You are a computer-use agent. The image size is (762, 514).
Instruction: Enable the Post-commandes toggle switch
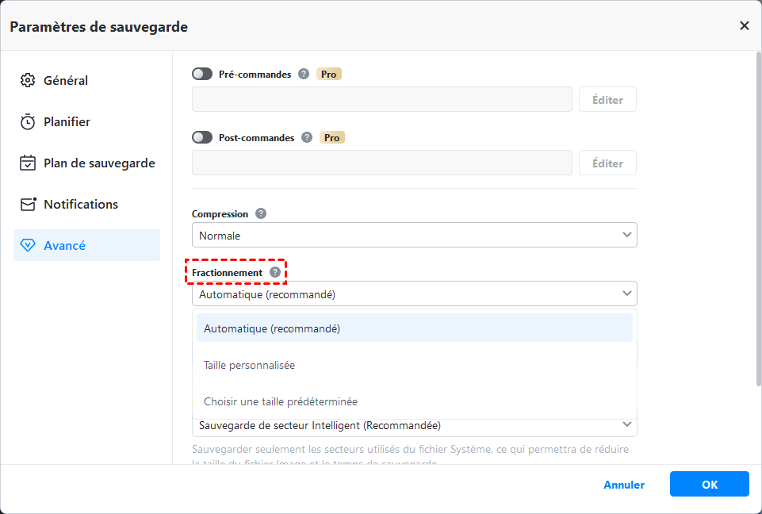pos(202,137)
